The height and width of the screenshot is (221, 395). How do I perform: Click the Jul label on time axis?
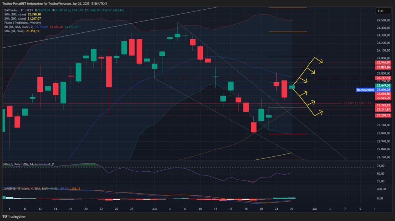314,209
